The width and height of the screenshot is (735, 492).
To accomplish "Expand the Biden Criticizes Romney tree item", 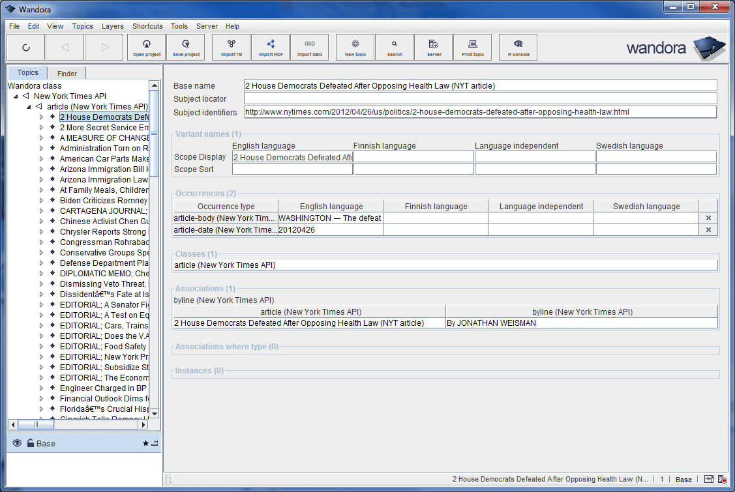I will point(41,201).
